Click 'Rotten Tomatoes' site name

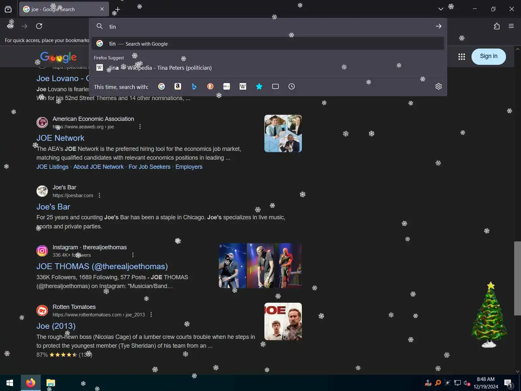coord(74,307)
